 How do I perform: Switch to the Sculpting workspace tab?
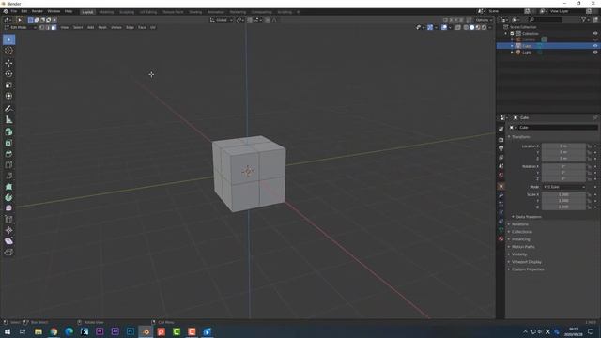click(x=127, y=12)
